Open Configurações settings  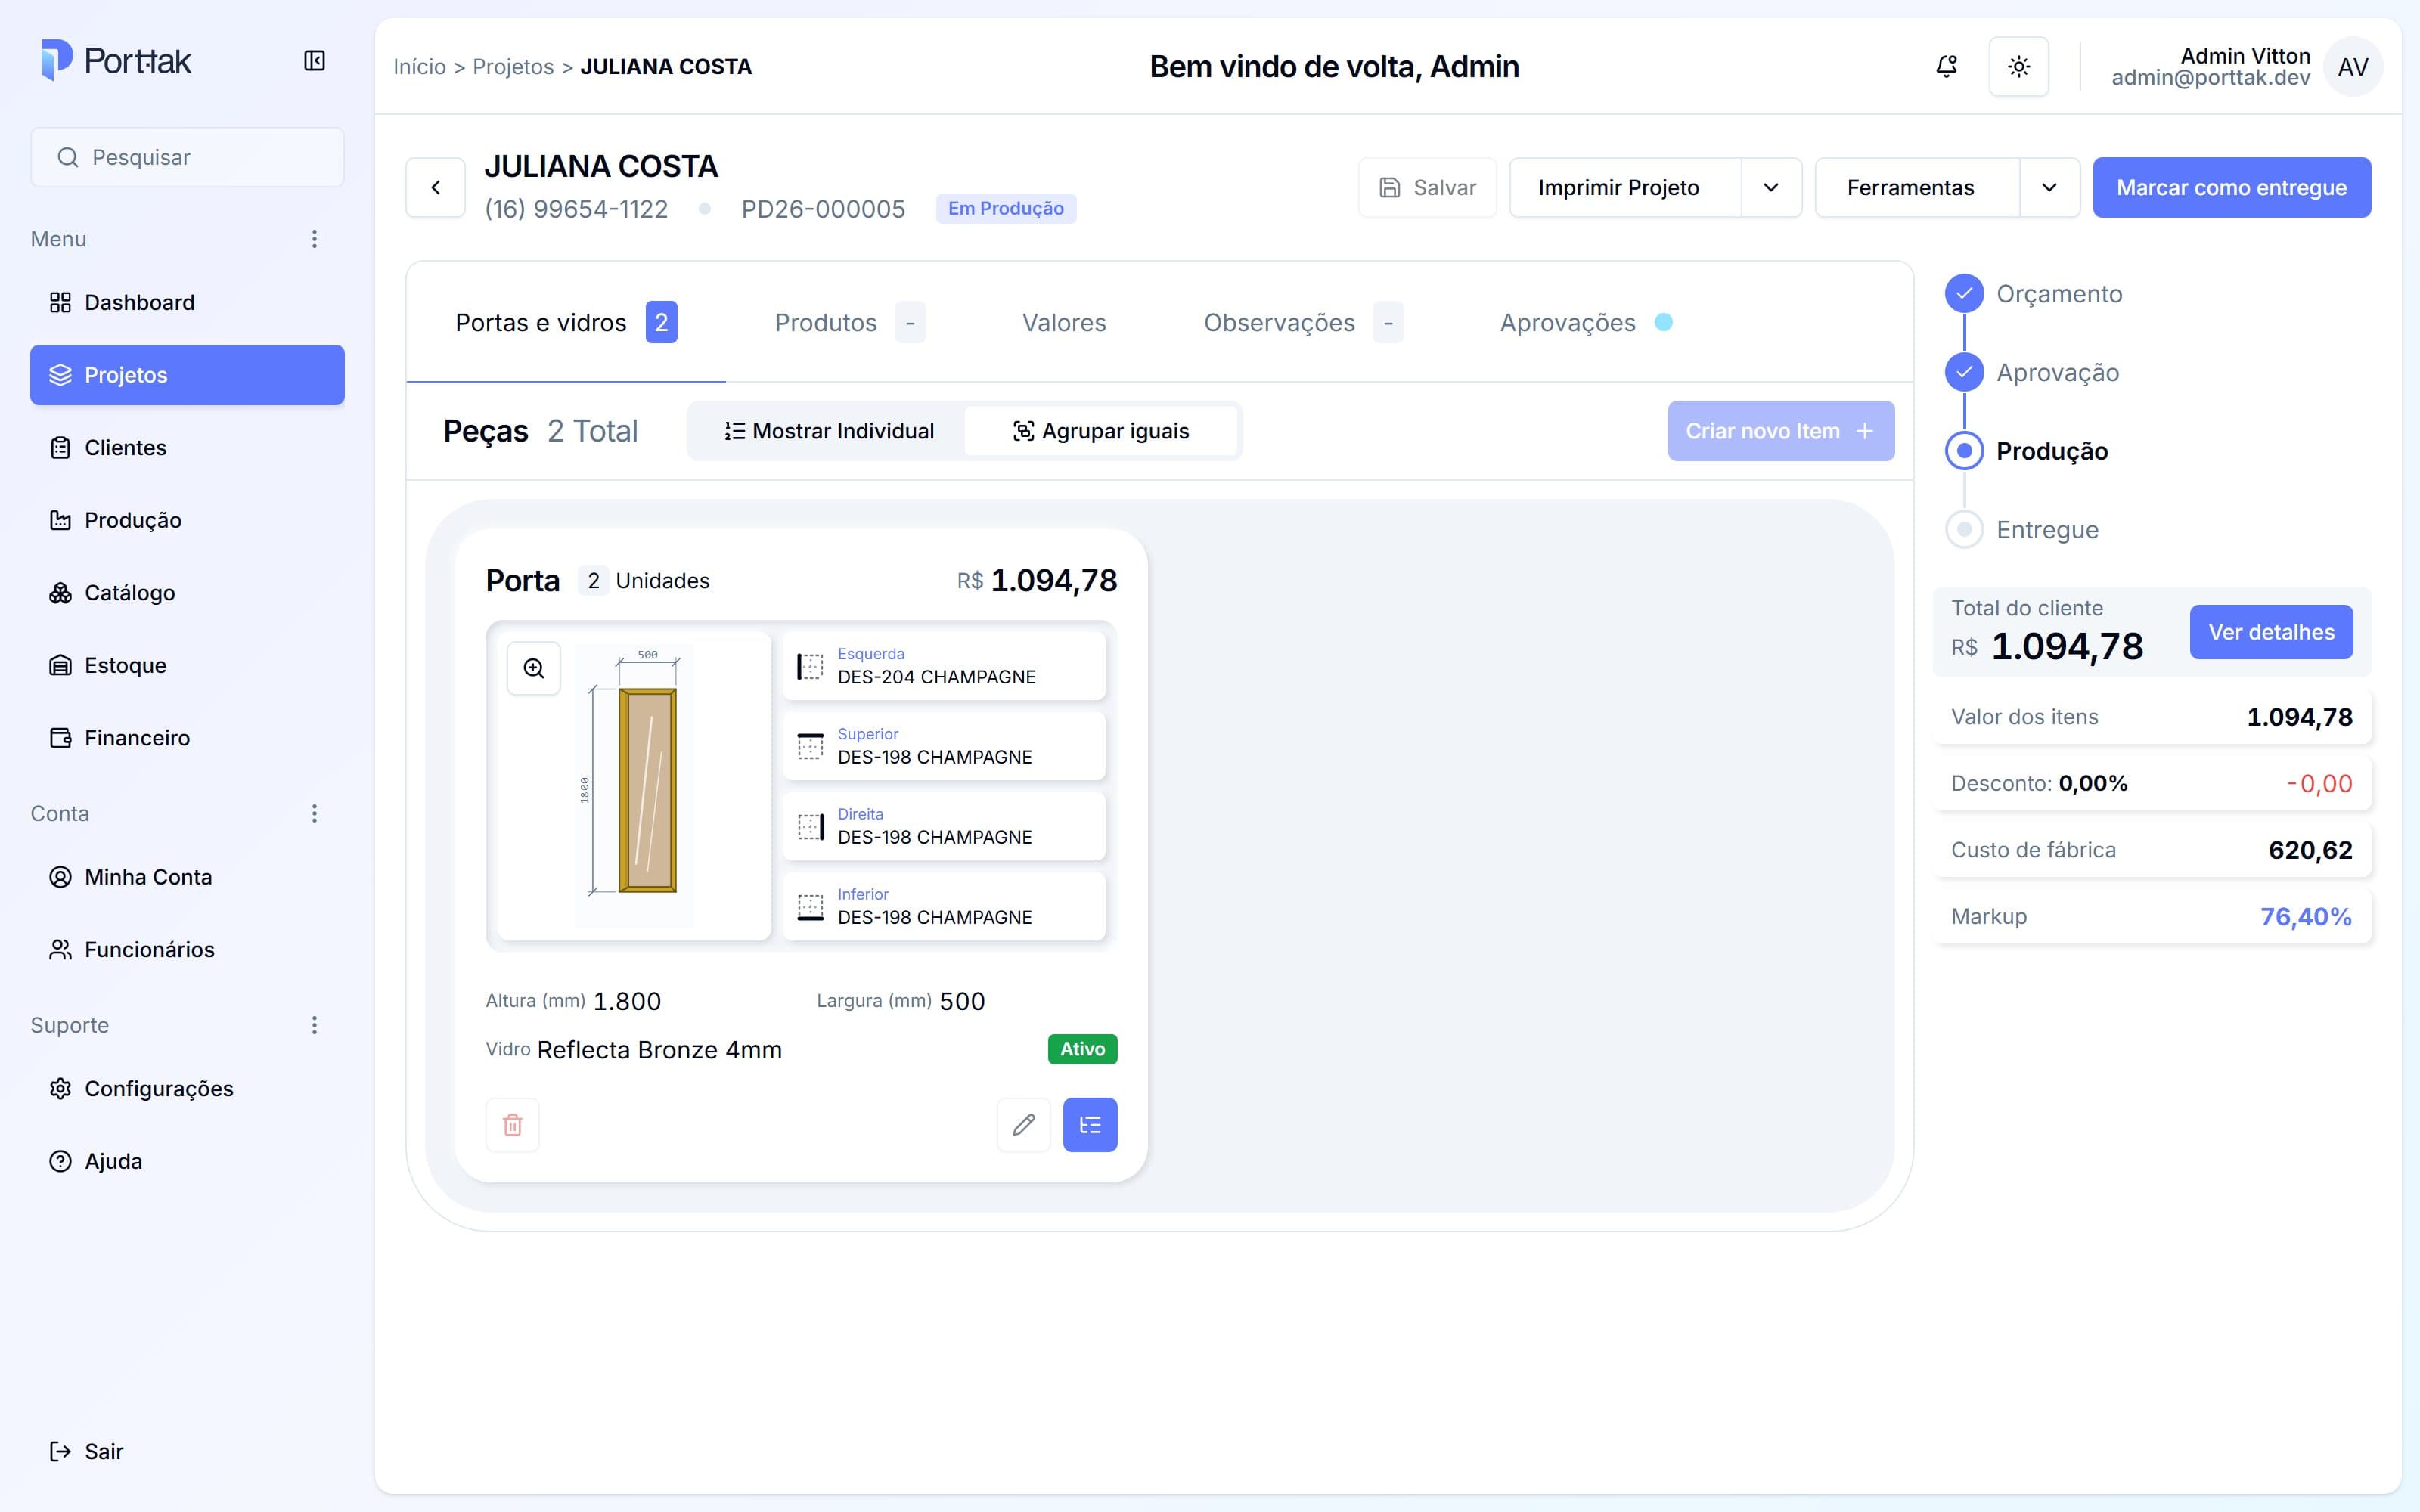187,1088
